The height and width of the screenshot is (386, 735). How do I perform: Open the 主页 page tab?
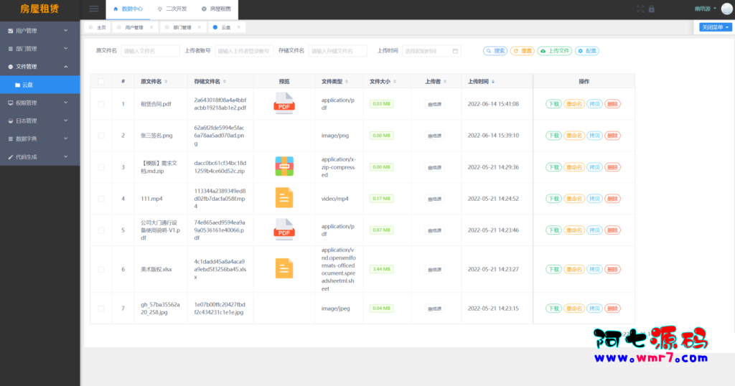98,27
